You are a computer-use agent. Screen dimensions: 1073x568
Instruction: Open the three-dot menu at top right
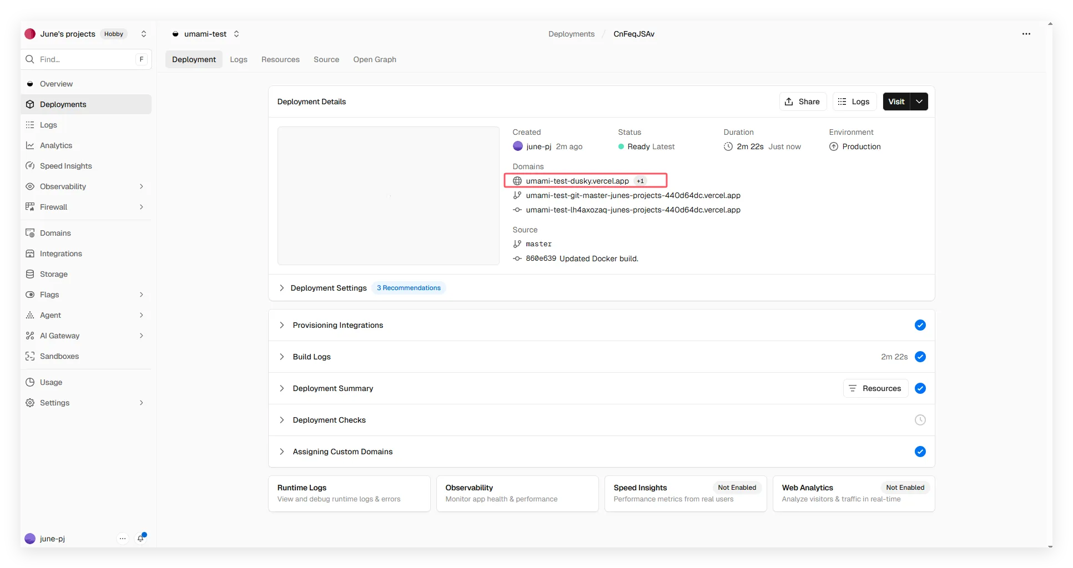pyautogui.click(x=1026, y=34)
